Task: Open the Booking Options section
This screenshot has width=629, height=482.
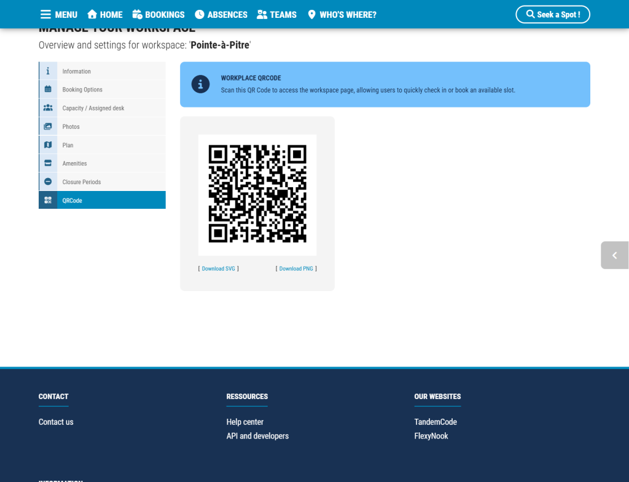Action: 103,90
